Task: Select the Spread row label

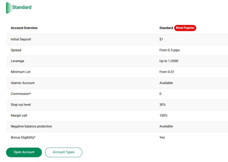Action: (x=16, y=50)
